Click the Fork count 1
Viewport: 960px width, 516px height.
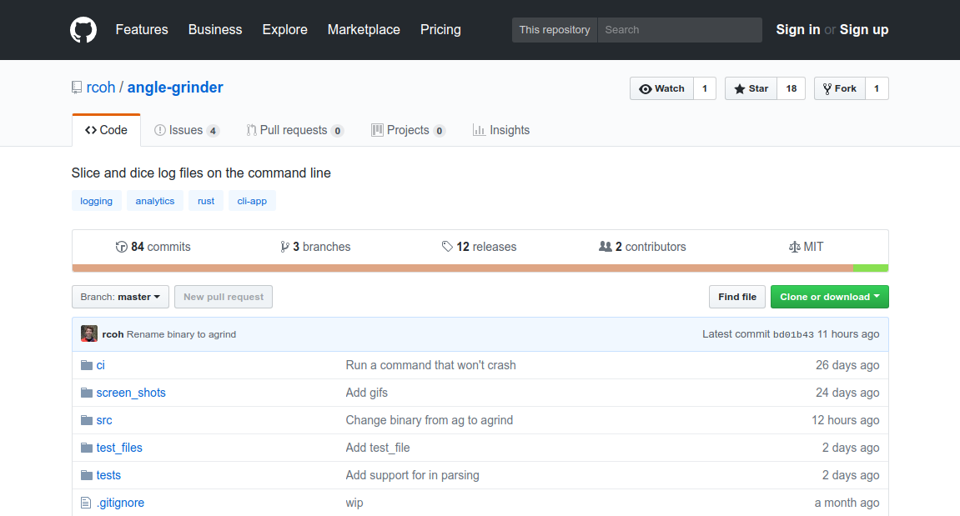point(877,88)
